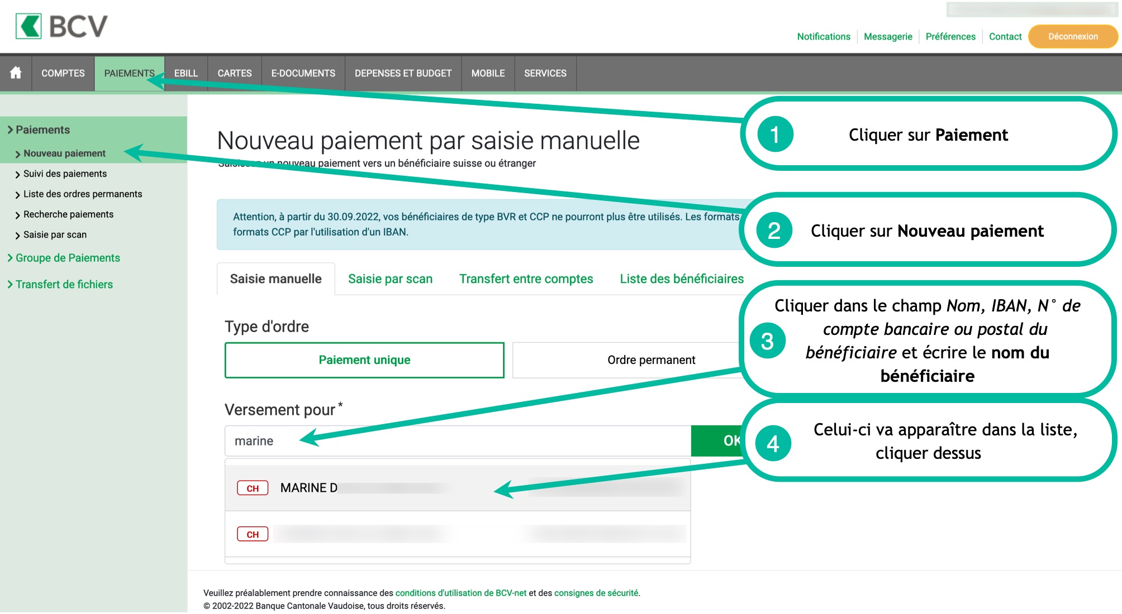Click the second CH country badge in list
The width and height of the screenshot is (1122, 614).
[x=253, y=534]
